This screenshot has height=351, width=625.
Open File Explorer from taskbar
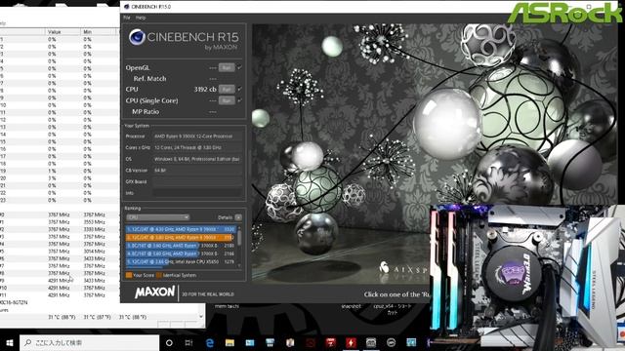[229, 342]
